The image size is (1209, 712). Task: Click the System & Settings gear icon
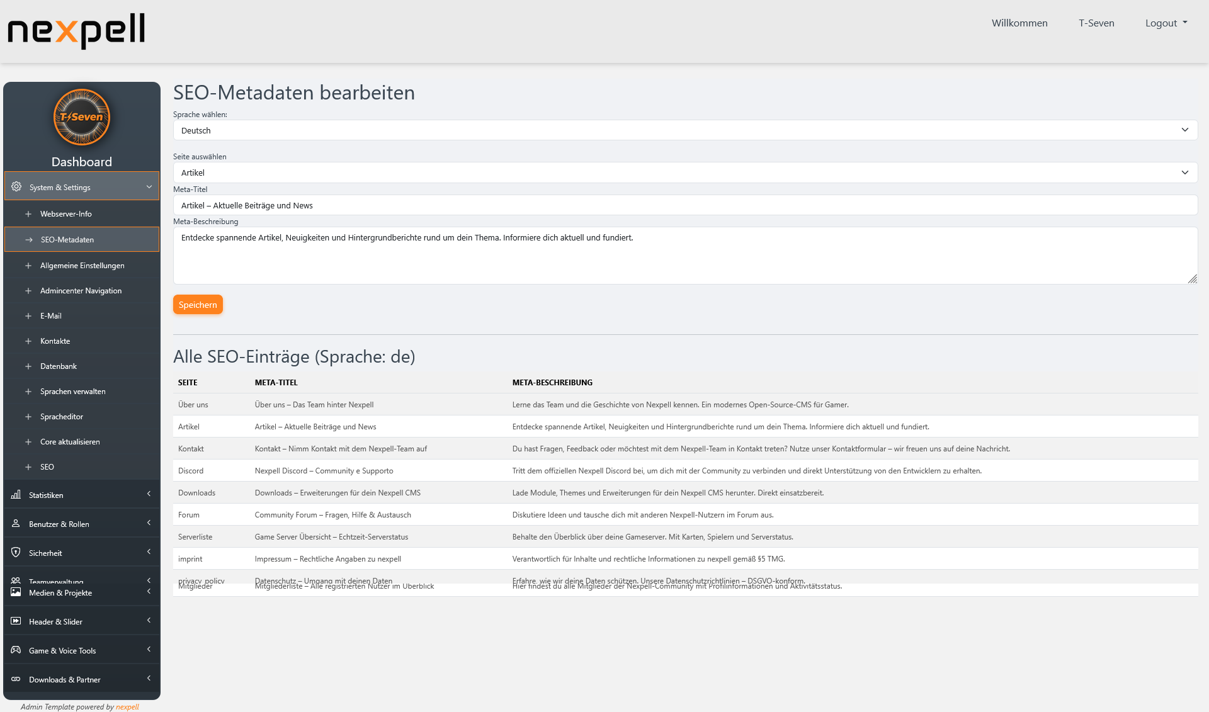(16, 186)
